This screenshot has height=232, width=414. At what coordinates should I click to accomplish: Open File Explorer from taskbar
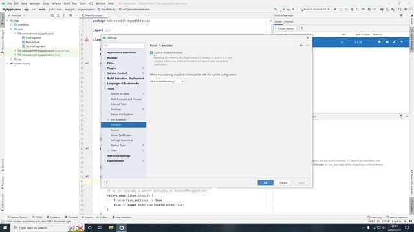[x=111, y=227]
